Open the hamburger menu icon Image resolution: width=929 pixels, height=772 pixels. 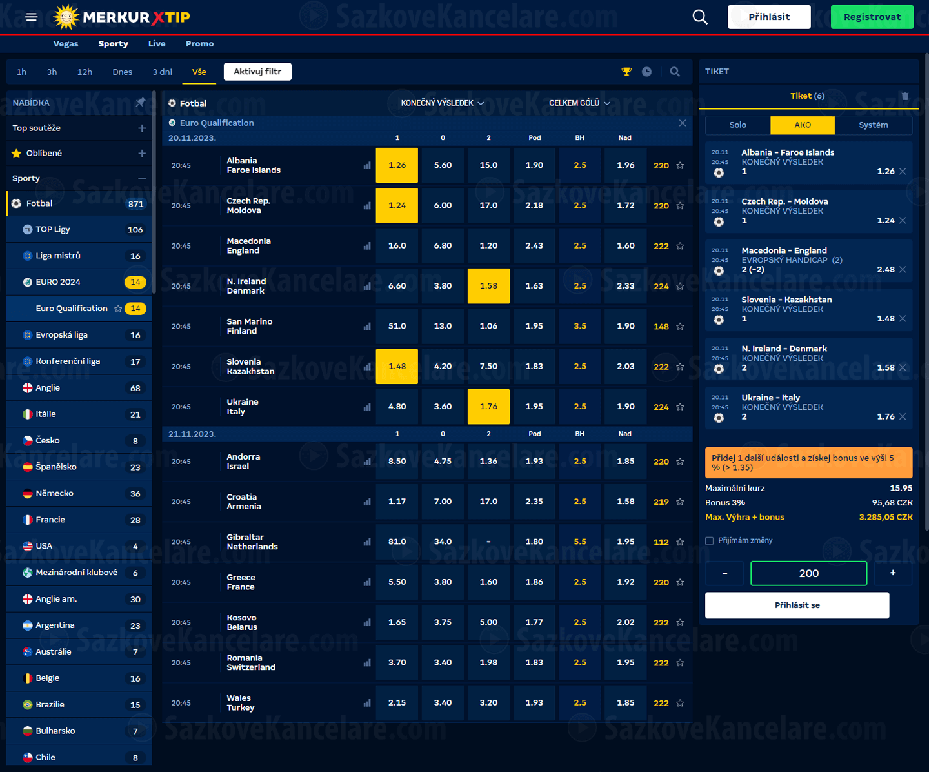click(x=31, y=17)
